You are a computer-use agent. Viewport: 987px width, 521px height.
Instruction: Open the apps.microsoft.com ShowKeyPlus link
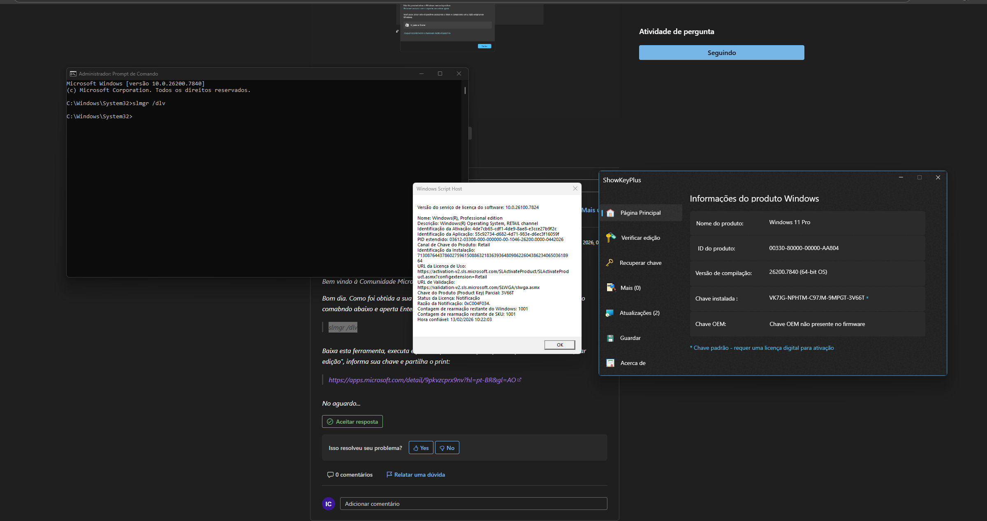[x=422, y=380]
